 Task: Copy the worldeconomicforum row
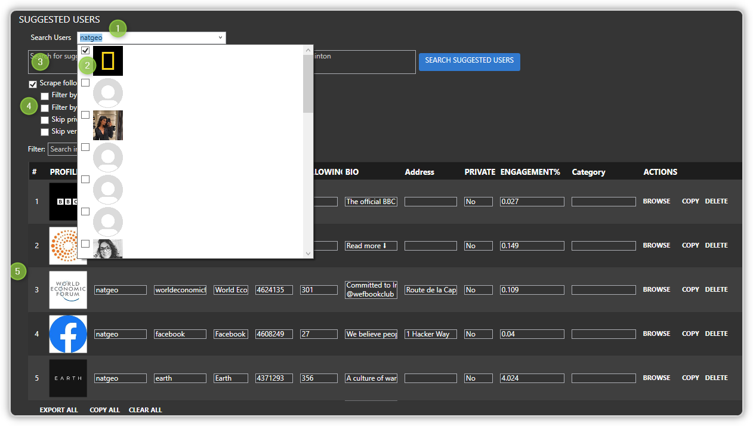(690, 290)
